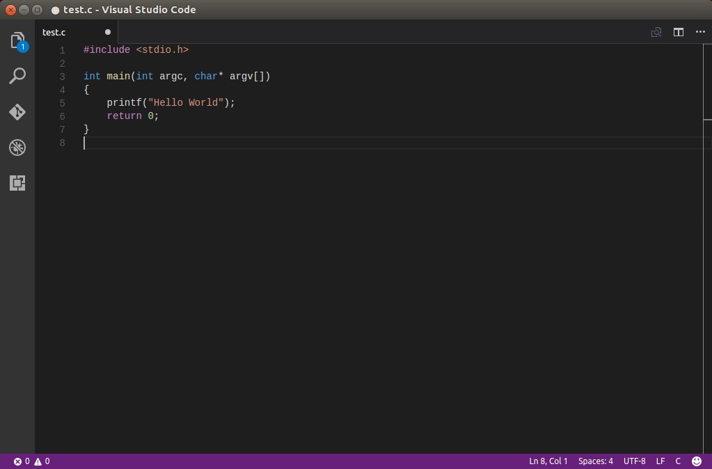Click the printf call in line 5
712x469 pixels.
click(x=124, y=102)
